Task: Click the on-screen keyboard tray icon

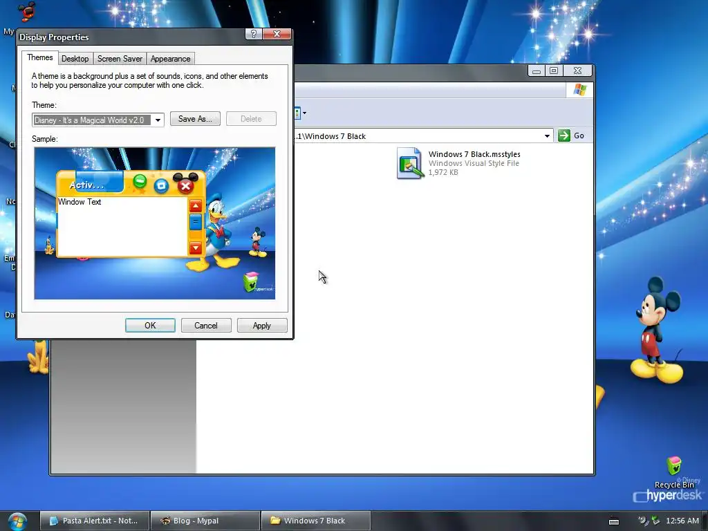Action: [614, 521]
